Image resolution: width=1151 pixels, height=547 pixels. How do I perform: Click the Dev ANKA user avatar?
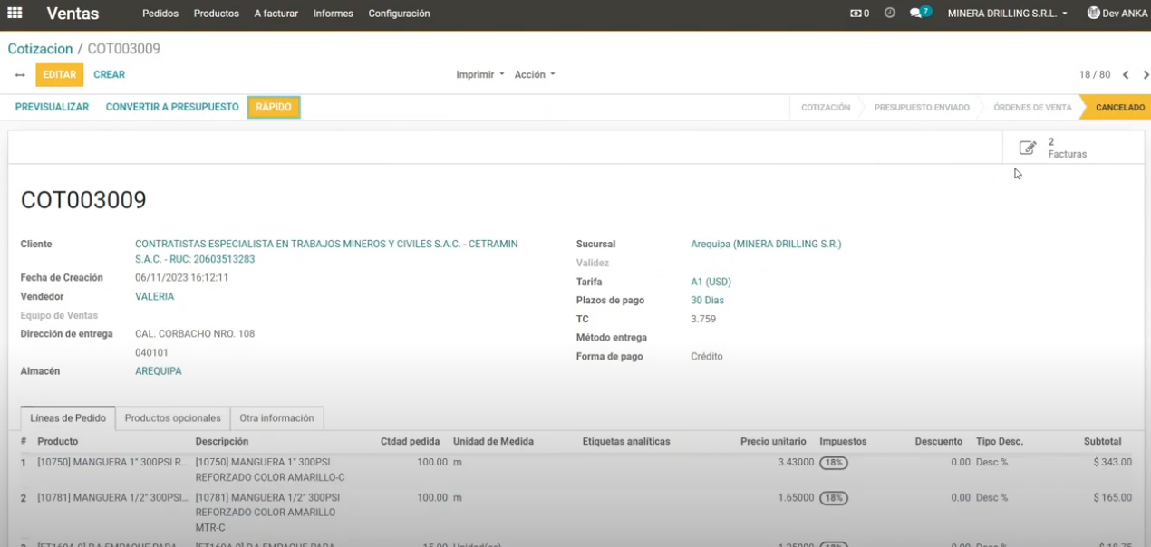[x=1093, y=14]
